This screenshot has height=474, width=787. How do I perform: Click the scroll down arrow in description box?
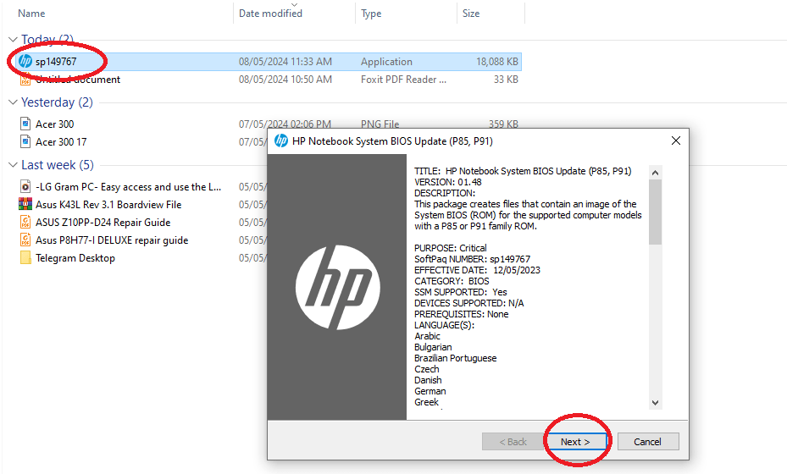click(655, 402)
